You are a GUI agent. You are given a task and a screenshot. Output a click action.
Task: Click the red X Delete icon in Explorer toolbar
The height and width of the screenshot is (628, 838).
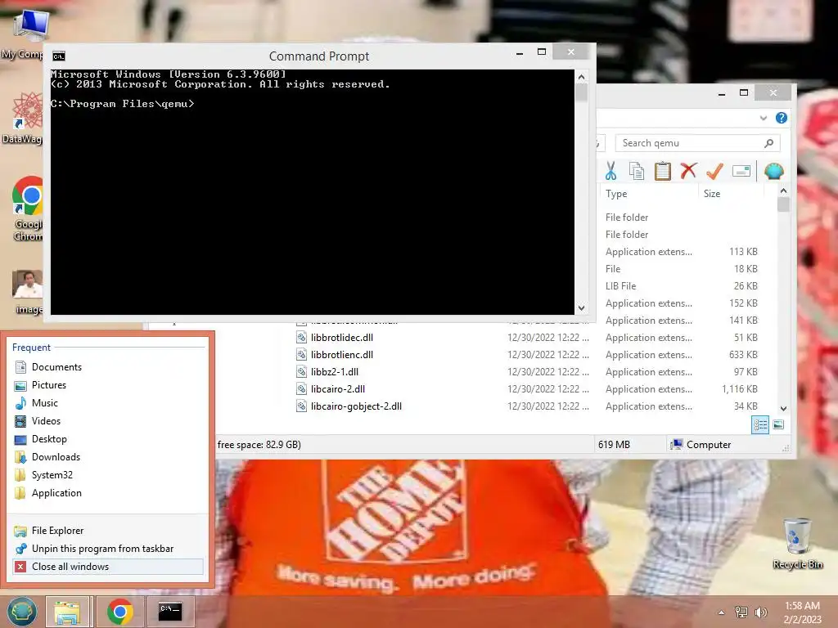point(688,171)
